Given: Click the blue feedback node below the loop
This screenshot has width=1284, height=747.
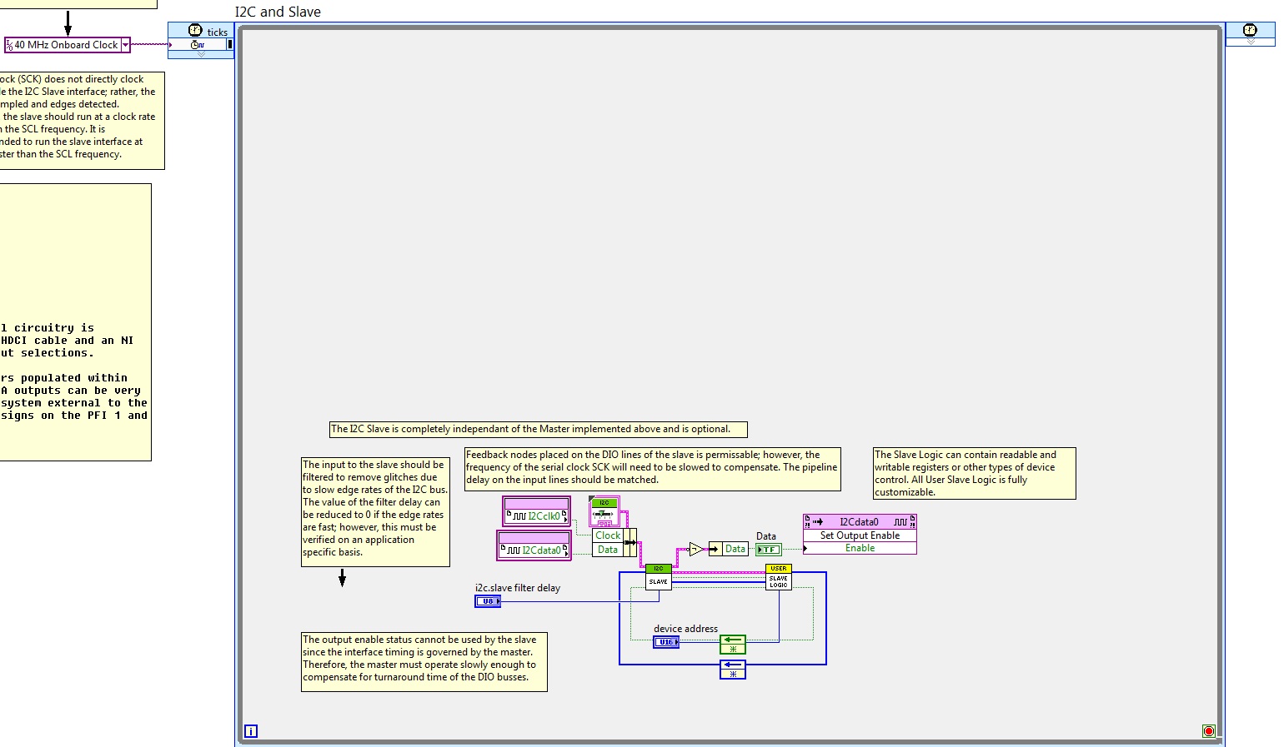Looking at the screenshot, I should (733, 670).
